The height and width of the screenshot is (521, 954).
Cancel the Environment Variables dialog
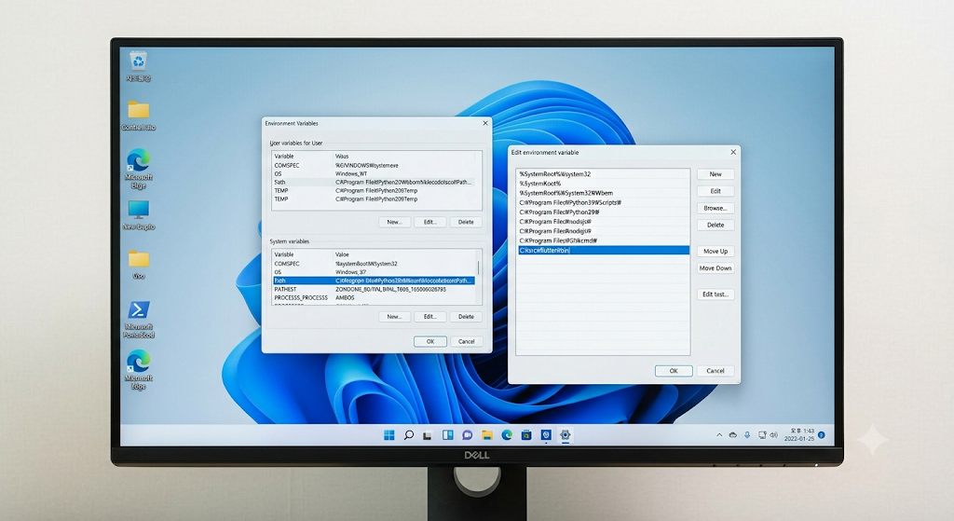tap(466, 341)
